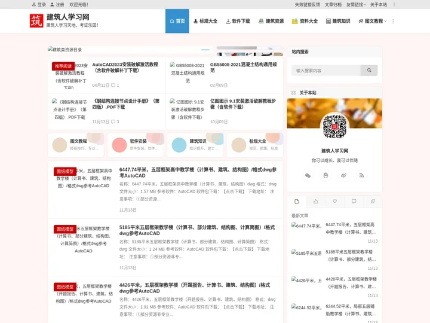Click the WeChat contact icon
This screenshot has width=430, height=323.
pyautogui.click(x=308, y=175)
